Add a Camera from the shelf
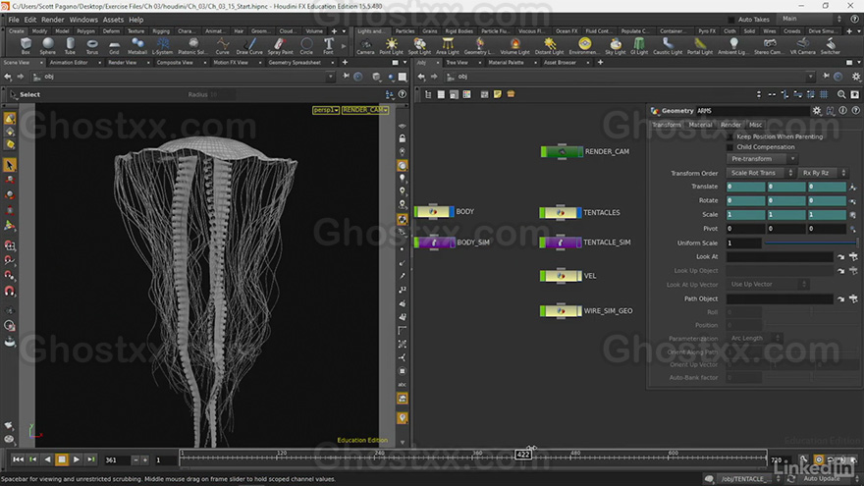The image size is (864, 486). pyautogui.click(x=365, y=46)
